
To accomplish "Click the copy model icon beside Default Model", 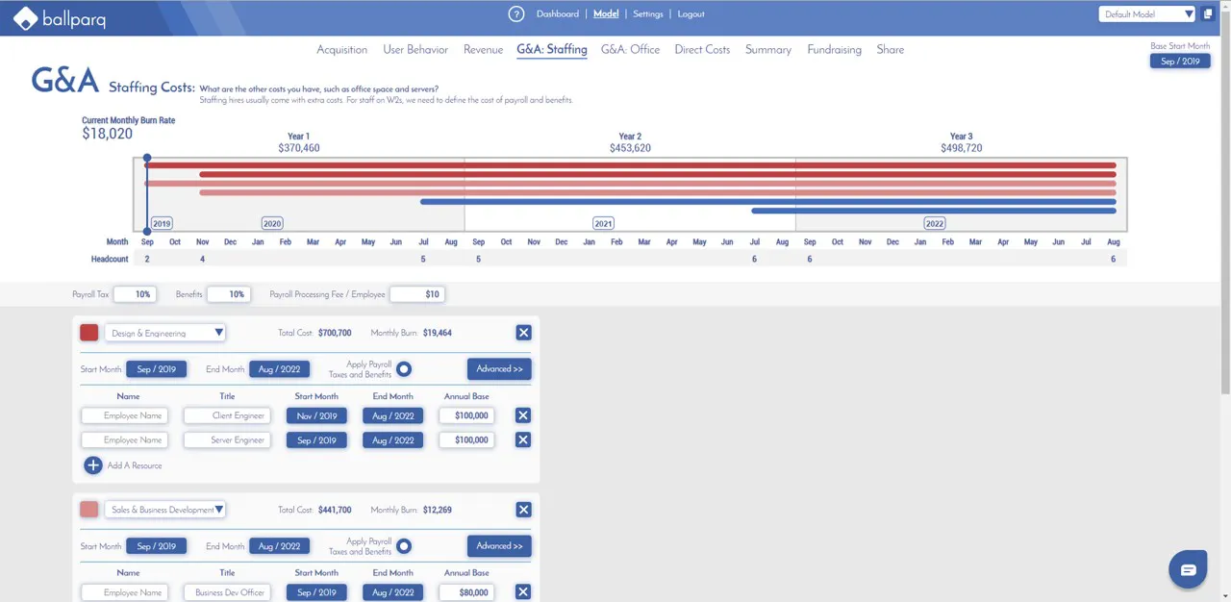I will [1209, 14].
